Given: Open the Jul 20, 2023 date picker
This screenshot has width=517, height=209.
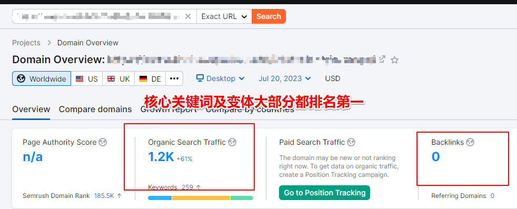Looking at the screenshot, I should [284, 78].
